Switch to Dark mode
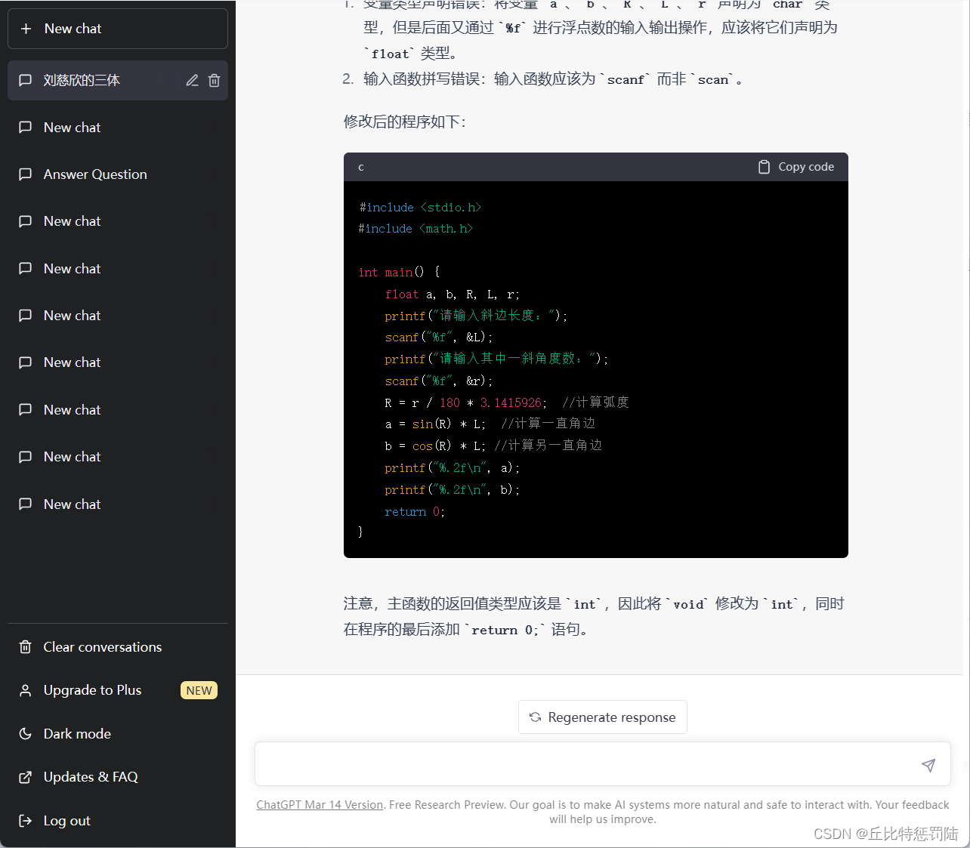The image size is (970, 848). pos(118,734)
